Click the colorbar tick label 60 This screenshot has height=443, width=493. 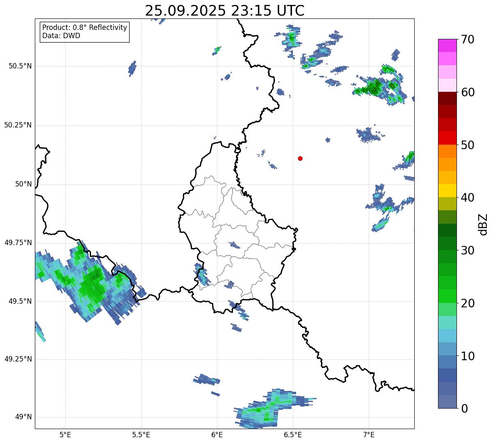[467, 92]
